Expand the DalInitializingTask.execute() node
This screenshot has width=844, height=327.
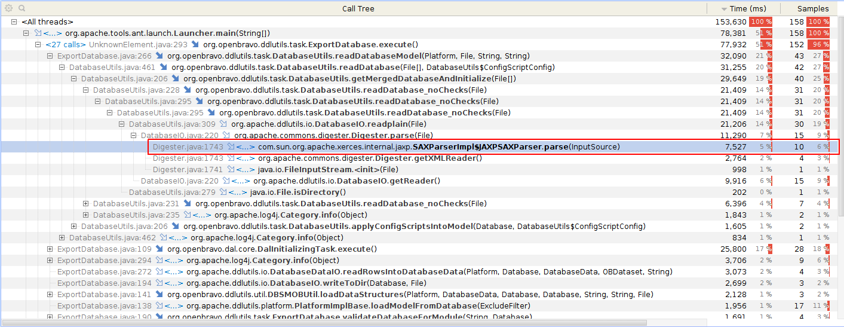pos(50,249)
